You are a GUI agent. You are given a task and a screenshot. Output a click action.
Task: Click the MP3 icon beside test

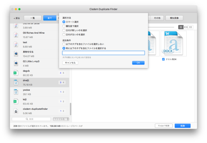(16, 45)
